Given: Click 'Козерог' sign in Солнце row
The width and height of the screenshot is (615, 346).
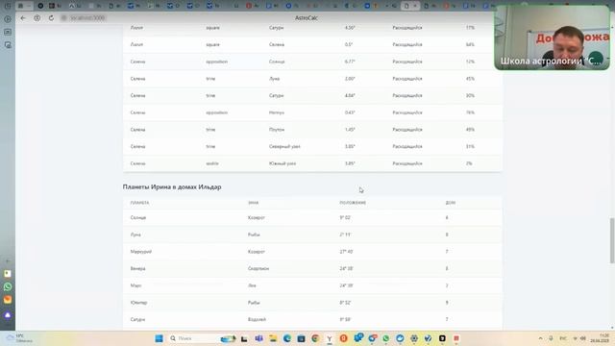Looking at the screenshot, I should tap(257, 218).
